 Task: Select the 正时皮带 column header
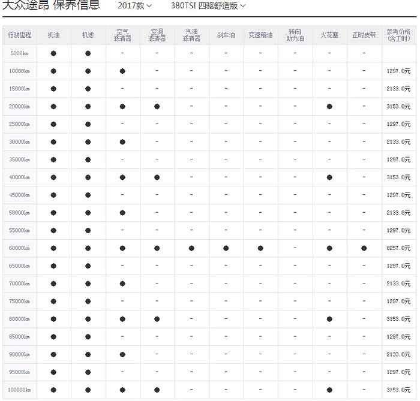[364, 35]
